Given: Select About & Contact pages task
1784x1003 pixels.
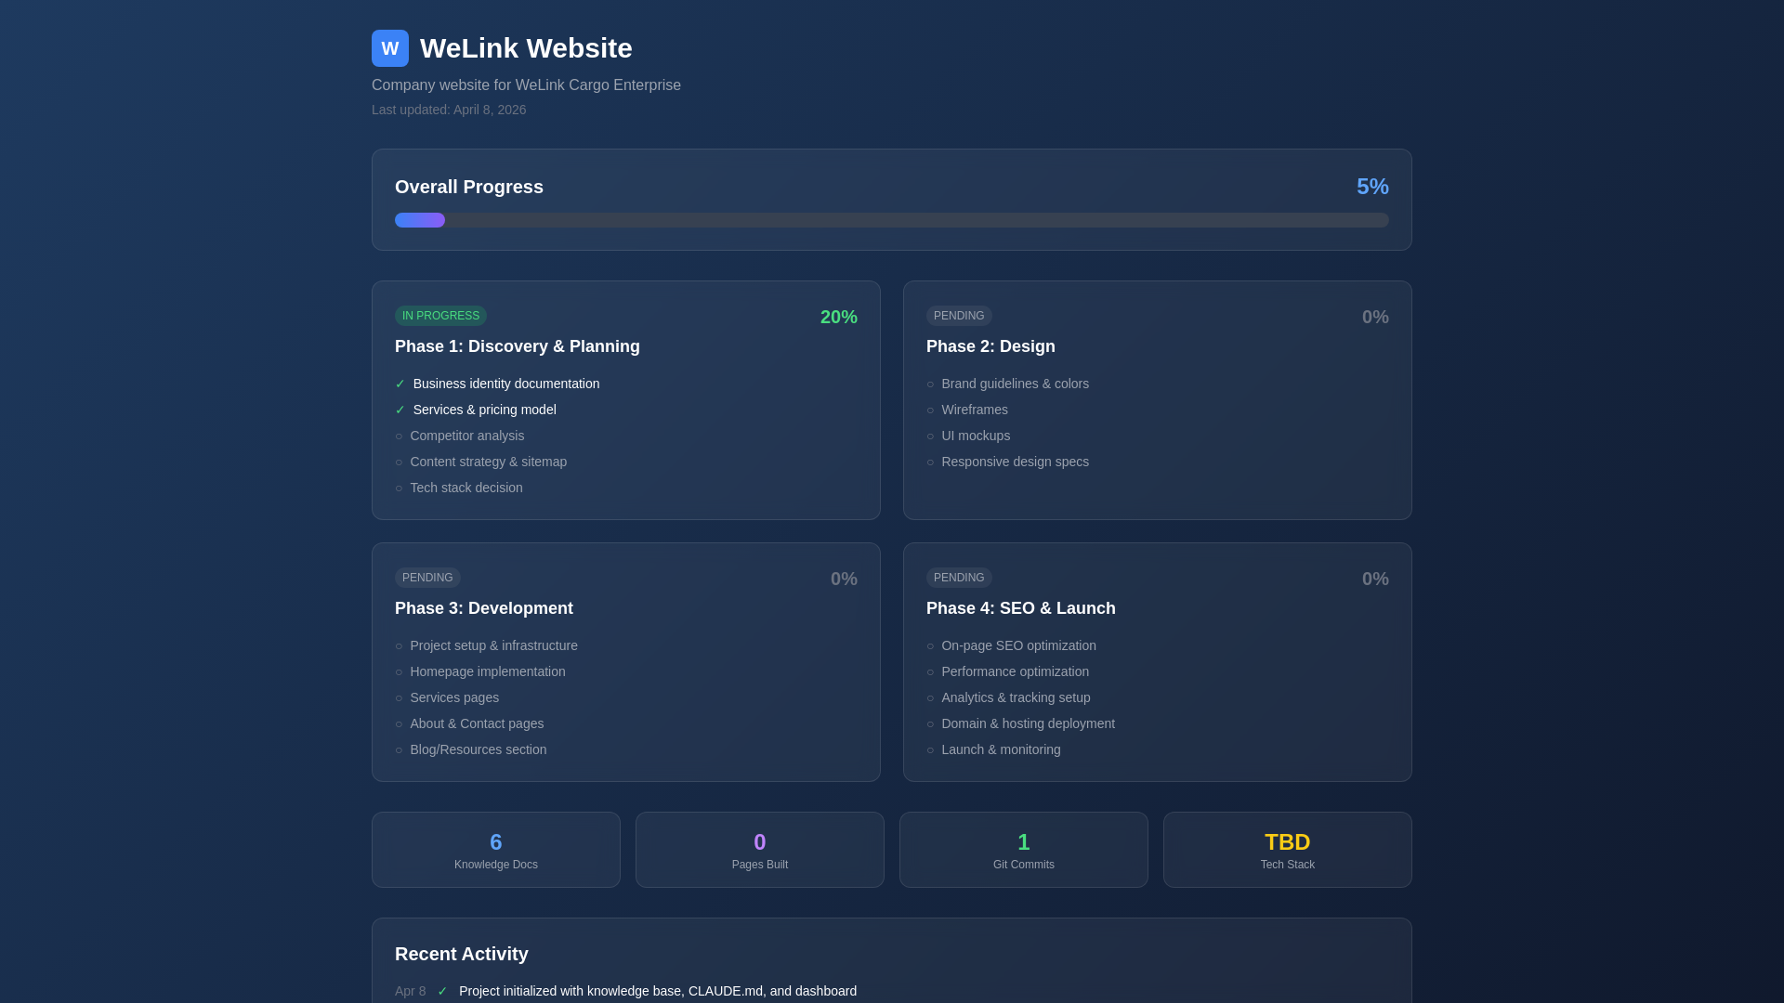Looking at the screenshot, I should [x=477, y=723].
